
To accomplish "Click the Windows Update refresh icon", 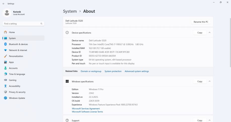I will (x=6, y=98).
